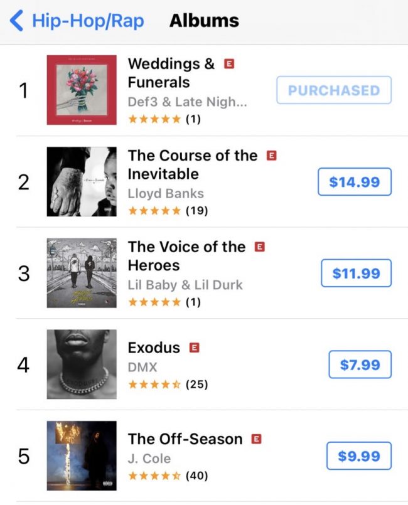Screen dimensions: 408x505
Task: Go back via the Hip-Hop/Rap link
Action: tap(87, 21)
